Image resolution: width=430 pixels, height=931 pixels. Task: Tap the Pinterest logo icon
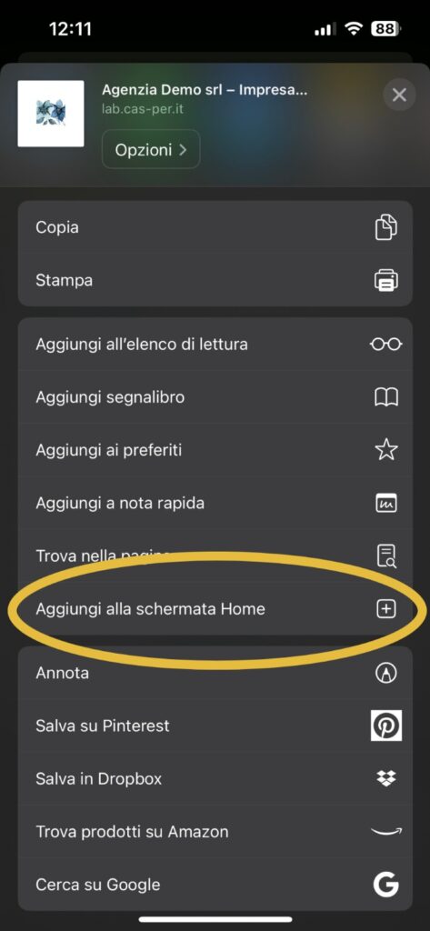click(386, 726)
